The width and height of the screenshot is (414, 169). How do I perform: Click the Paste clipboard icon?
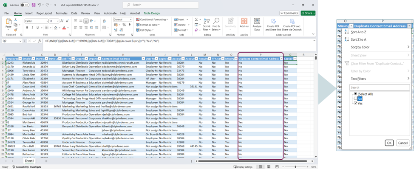click(x=9, y=23)
